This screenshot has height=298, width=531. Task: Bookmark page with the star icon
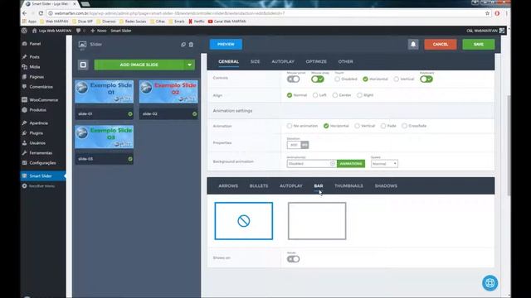(x=487, y=13)
